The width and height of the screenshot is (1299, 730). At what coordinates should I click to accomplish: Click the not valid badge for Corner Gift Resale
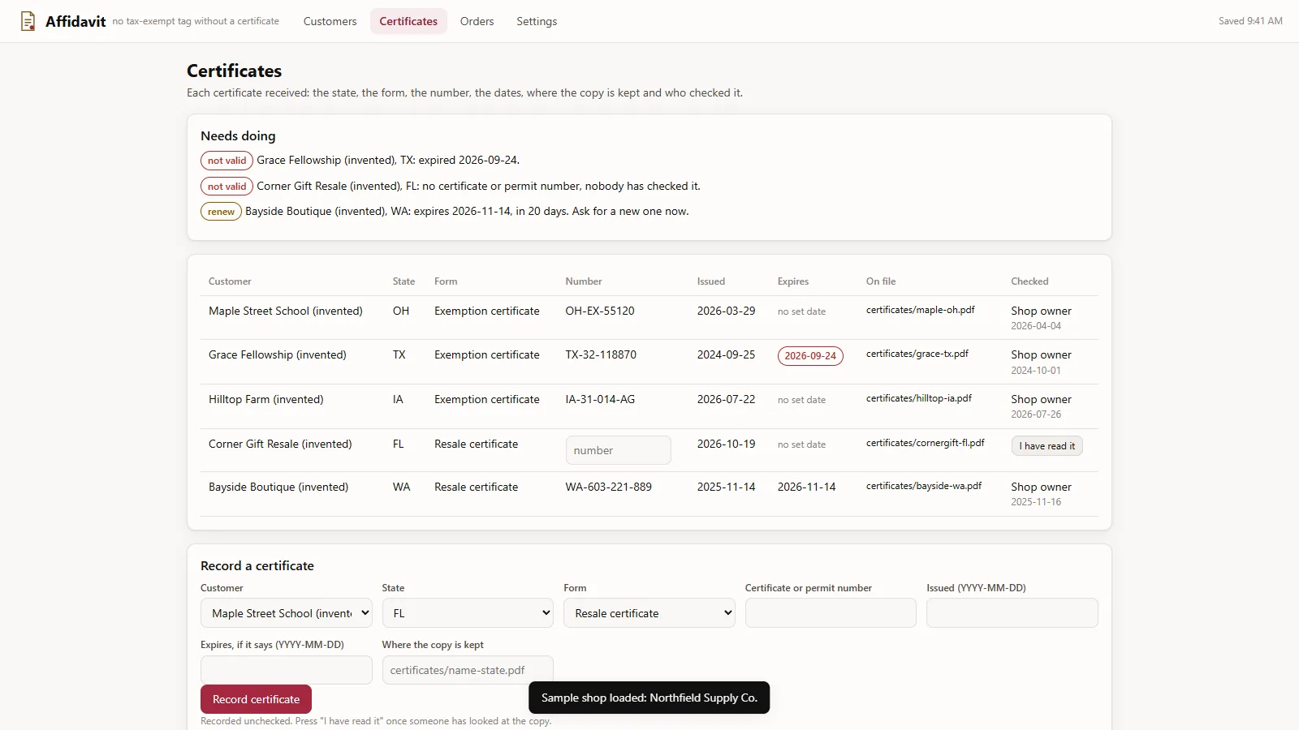tap(227, 187)
